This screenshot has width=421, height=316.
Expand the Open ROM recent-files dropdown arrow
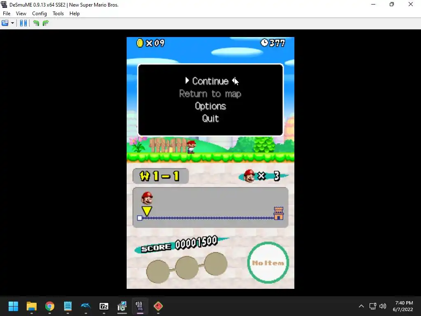click(12, 23)
